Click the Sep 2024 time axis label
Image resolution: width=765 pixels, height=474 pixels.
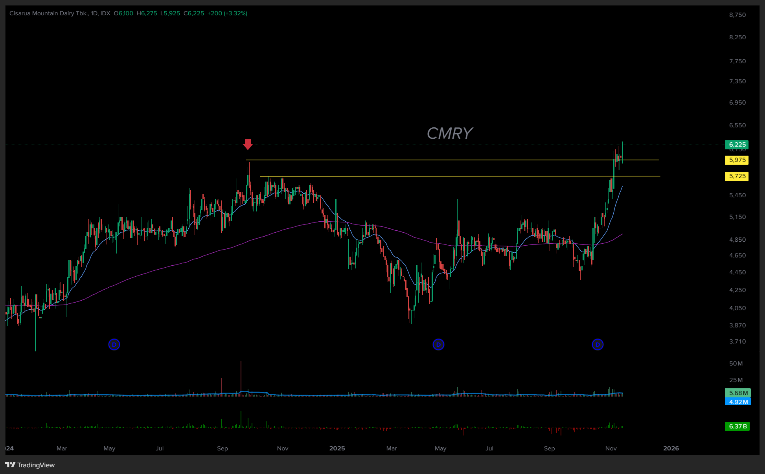point(223,448)
